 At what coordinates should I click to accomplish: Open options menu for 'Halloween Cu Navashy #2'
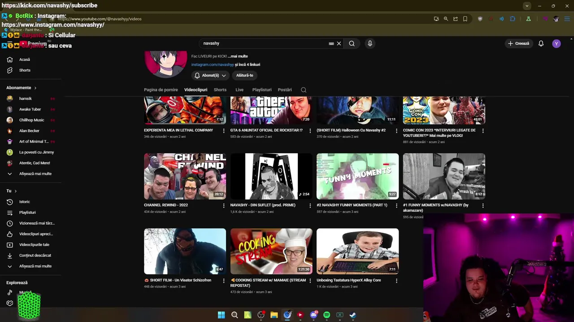[x=396, y=131]
